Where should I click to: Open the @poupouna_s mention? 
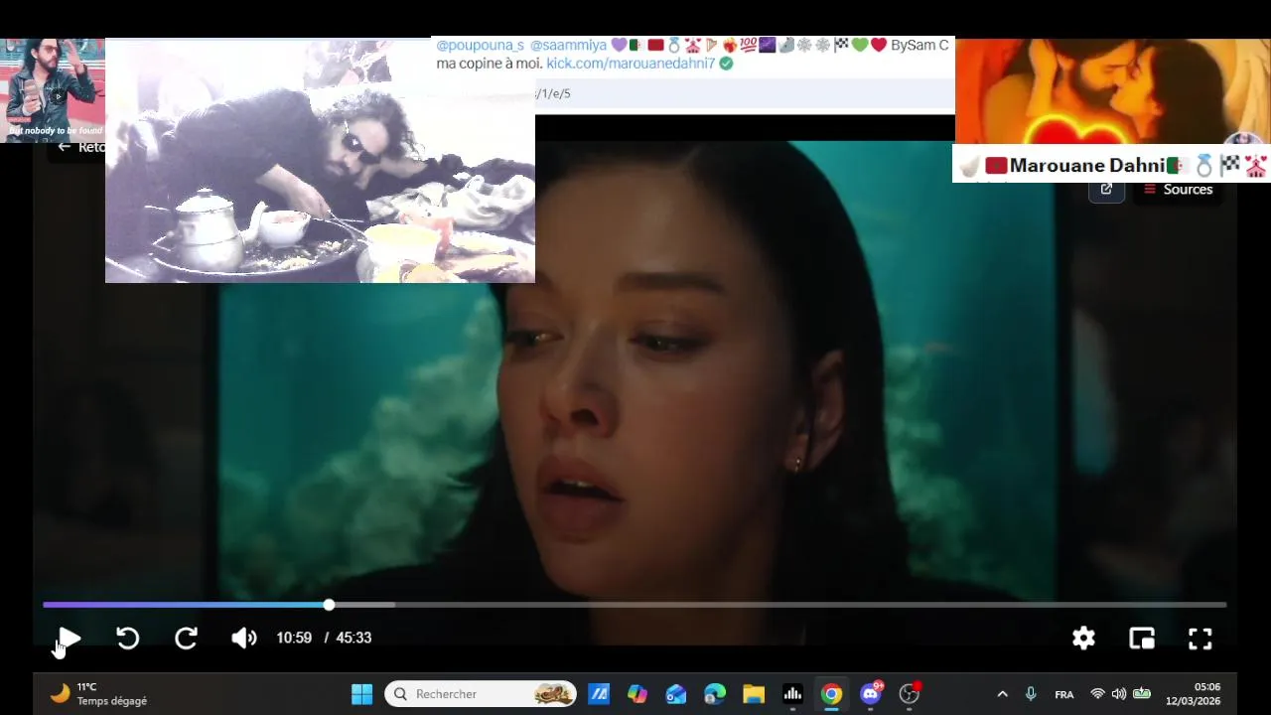(481, 46)
